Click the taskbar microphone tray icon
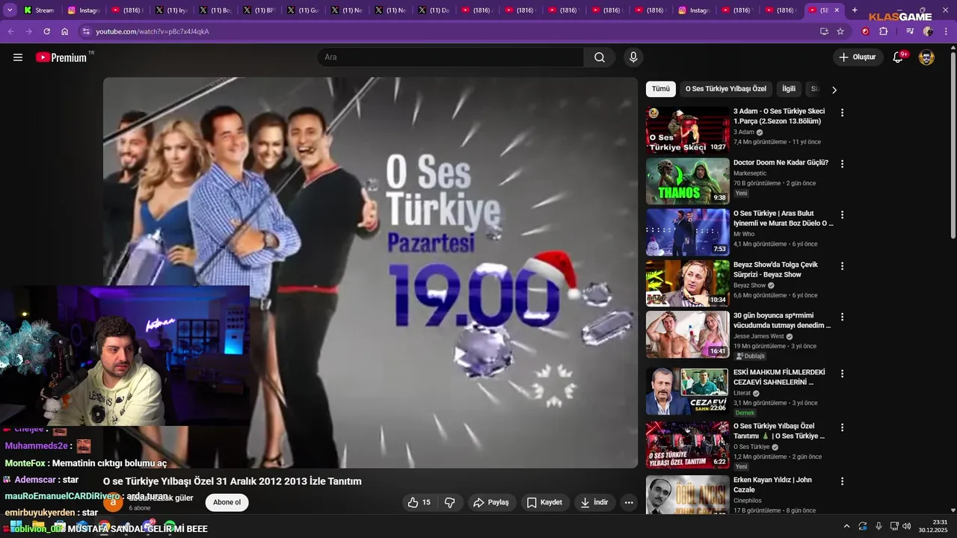Screen dimensions: 957x538 coord(878,526)
